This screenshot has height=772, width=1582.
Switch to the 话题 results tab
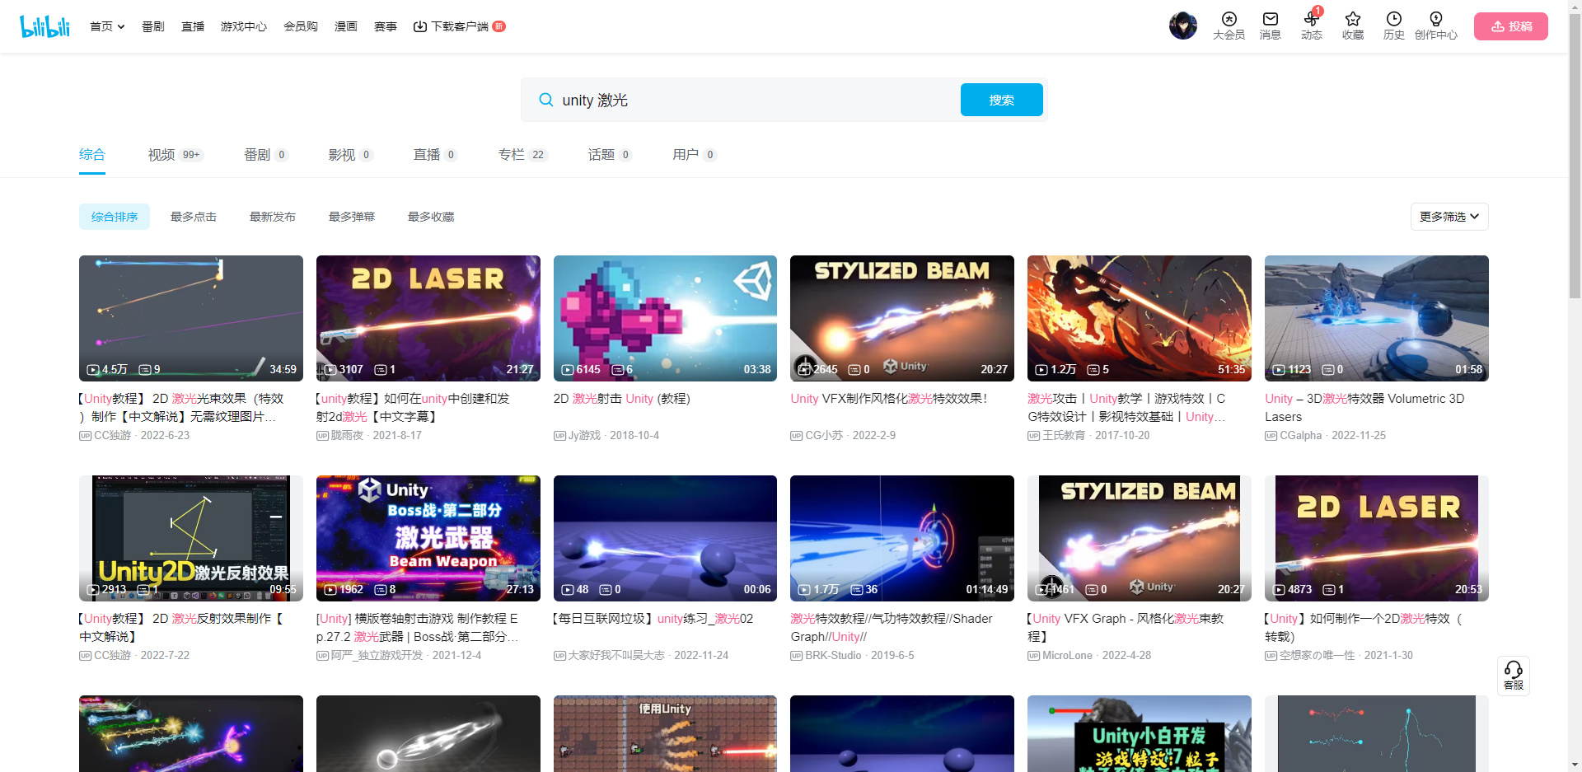pyautogui.click(x=610, y=155)
